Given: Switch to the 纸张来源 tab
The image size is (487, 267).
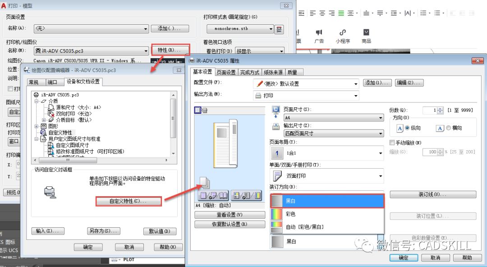Looking at the screenshot, I should (x=273, y=73).
